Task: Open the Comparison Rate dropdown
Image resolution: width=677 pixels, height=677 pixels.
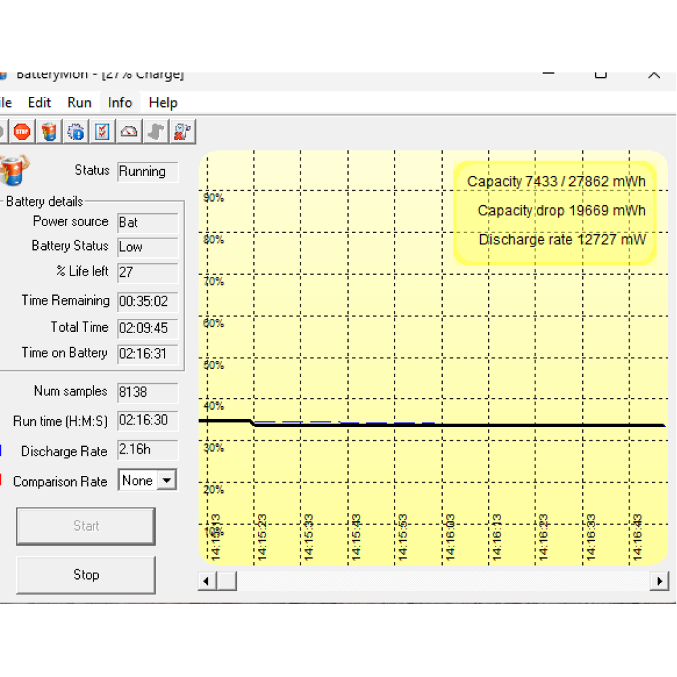Action: [166, 481]
